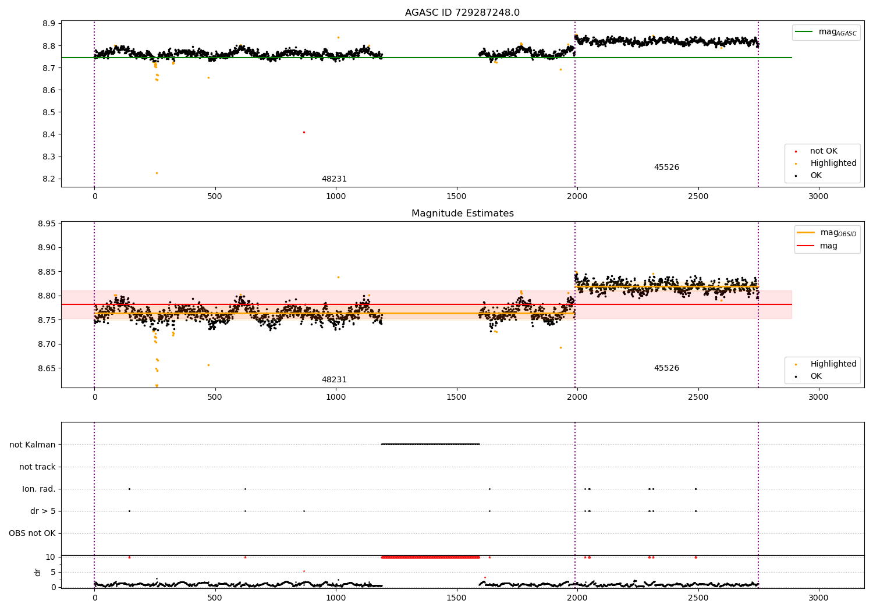This screenshot has height=611, width=873.
Task: Click the OBSID label 48231 in top plot
Action: [334, 179]
